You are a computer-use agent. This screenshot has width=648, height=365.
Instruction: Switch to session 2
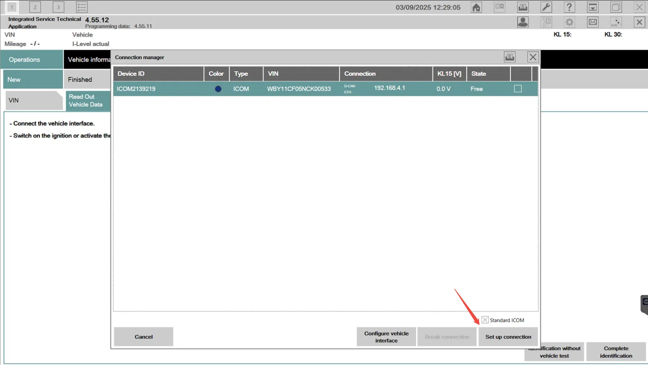(x=35, y=7)
